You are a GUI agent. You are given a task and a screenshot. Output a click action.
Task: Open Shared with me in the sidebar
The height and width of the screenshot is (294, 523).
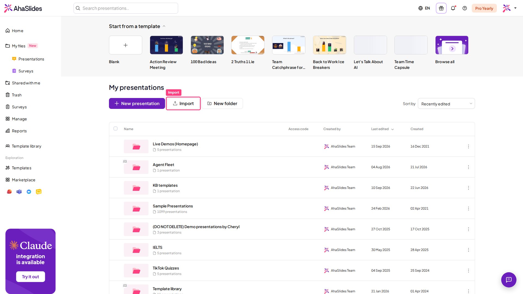point(23,83)
